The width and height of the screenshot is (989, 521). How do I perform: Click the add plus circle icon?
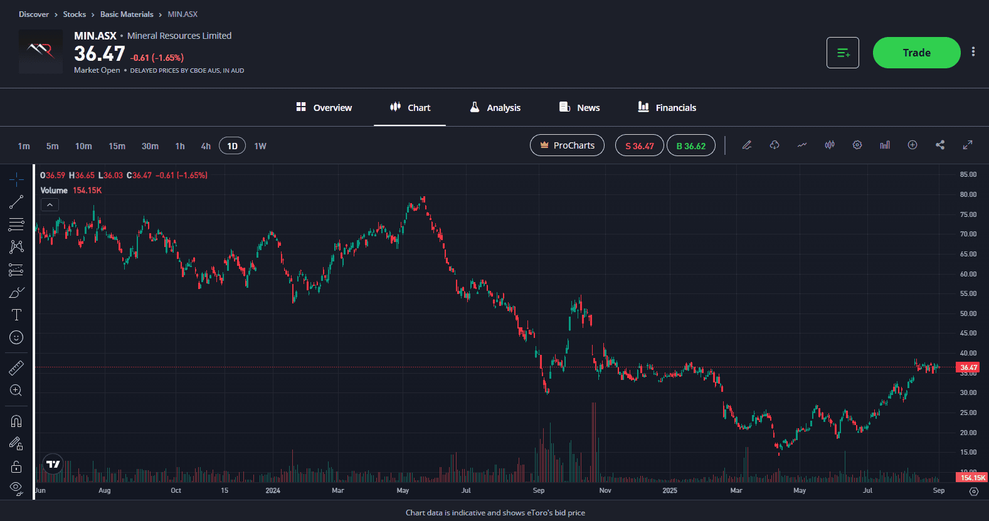(x=912, y=145)
